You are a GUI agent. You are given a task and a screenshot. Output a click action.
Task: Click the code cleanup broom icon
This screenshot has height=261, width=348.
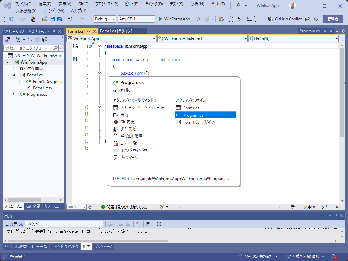click(162, 207)
